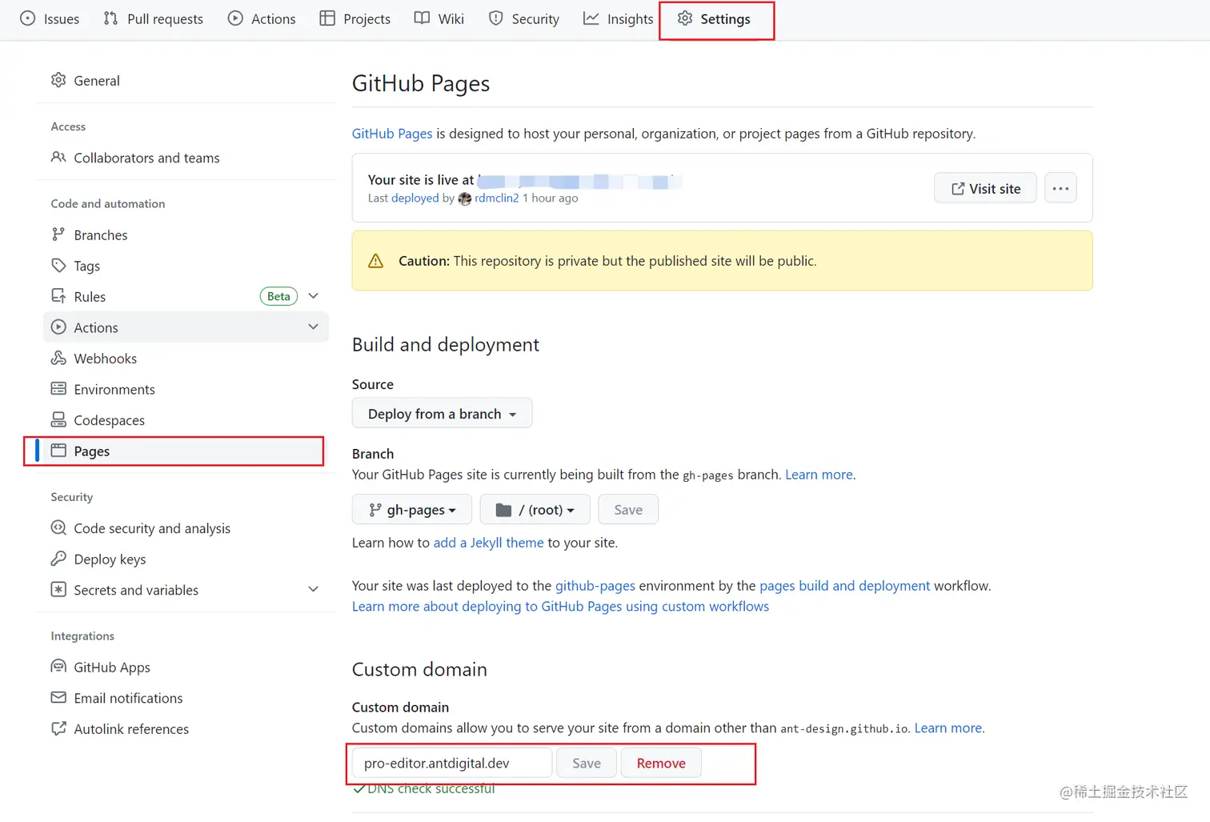
Task: Open the Pull requests tab
Action: (153, 18)
